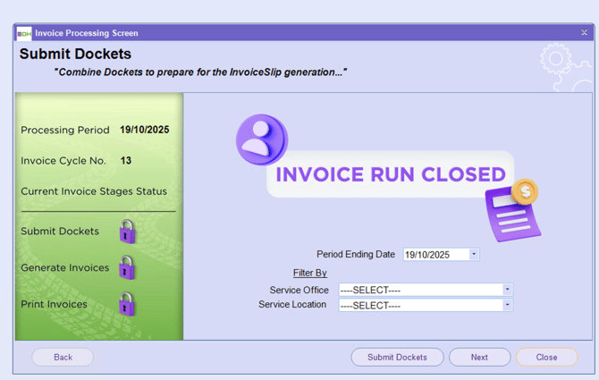Click the Print Invoices padlock icon
Screen dimensions: 599x380
(128, 304)
